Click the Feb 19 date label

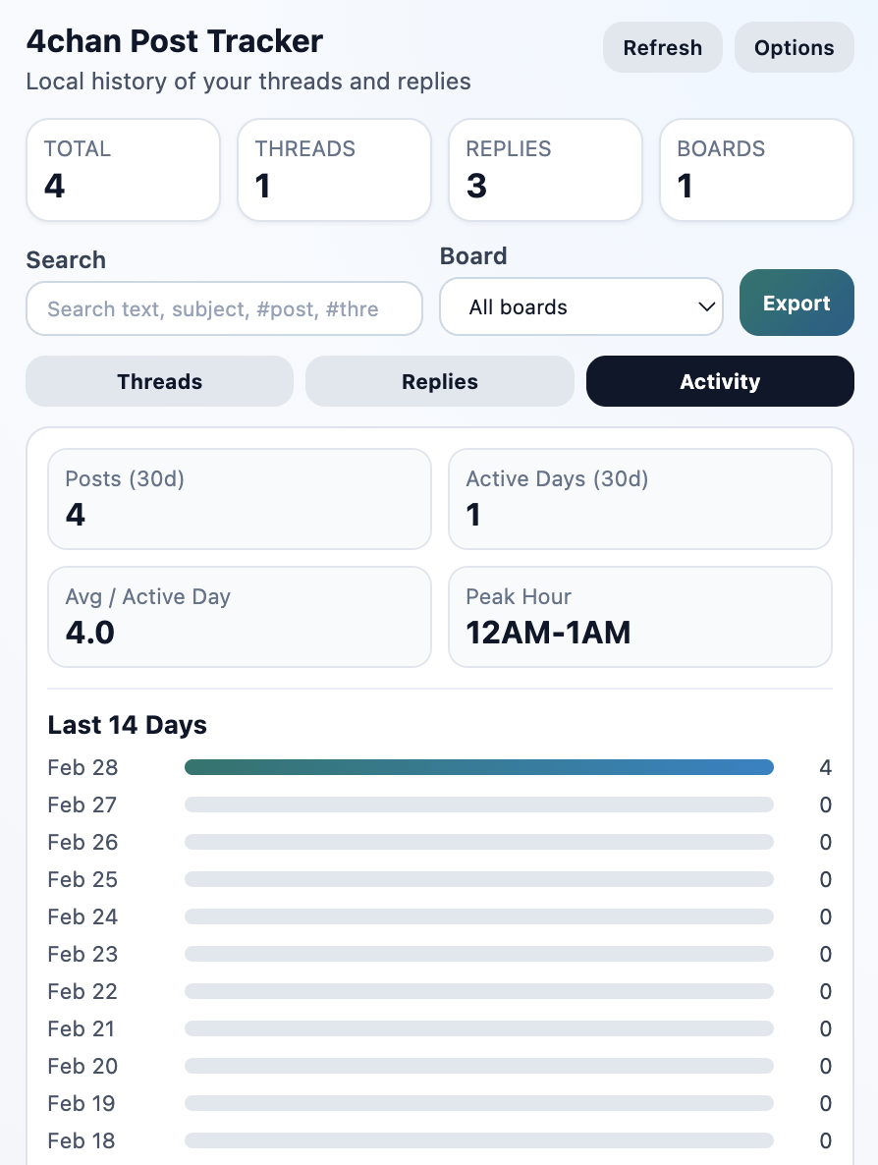[82, 1103]
